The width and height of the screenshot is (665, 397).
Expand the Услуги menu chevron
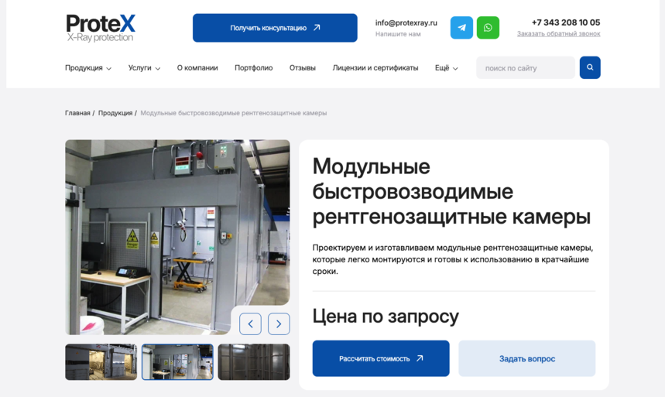point(158,68)
